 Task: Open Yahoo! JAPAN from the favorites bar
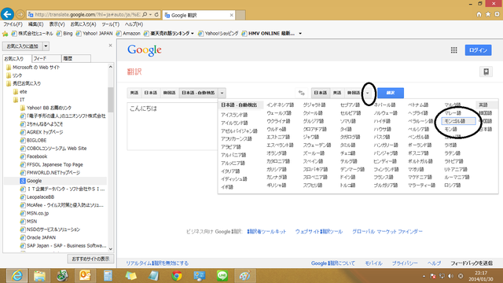click(94, 33)
